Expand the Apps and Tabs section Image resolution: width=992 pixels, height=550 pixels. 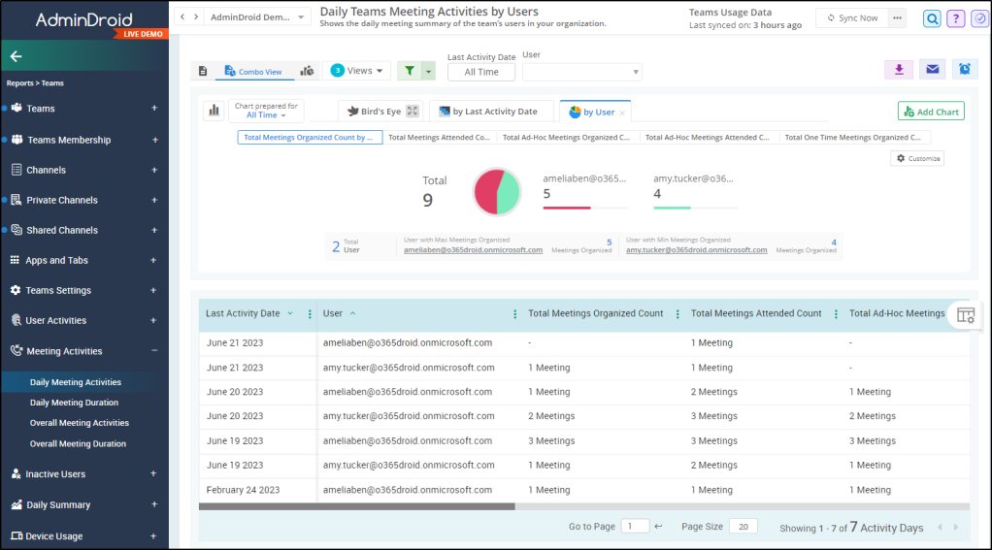click(x=153, y=260)
